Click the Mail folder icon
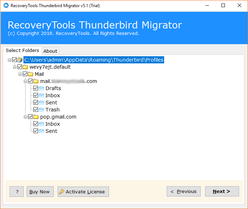248x209 pixels. tap(31, 74)
